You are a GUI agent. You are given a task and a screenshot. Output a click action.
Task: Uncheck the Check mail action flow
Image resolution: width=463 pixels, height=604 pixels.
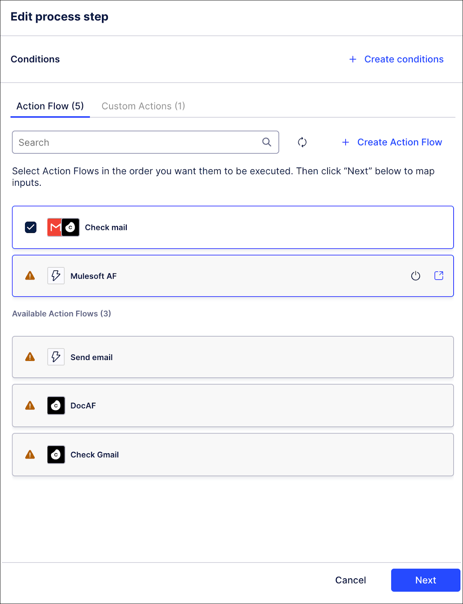click(31, 227)
